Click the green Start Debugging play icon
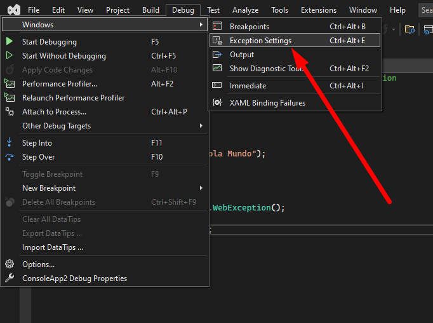The height and width of the screenshot is (323, 433). (10, 42)
